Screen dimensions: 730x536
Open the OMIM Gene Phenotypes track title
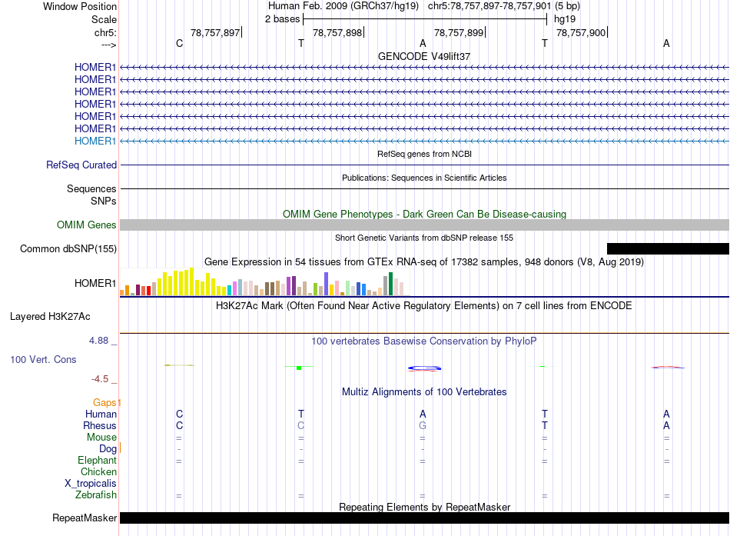pos(424,214)
